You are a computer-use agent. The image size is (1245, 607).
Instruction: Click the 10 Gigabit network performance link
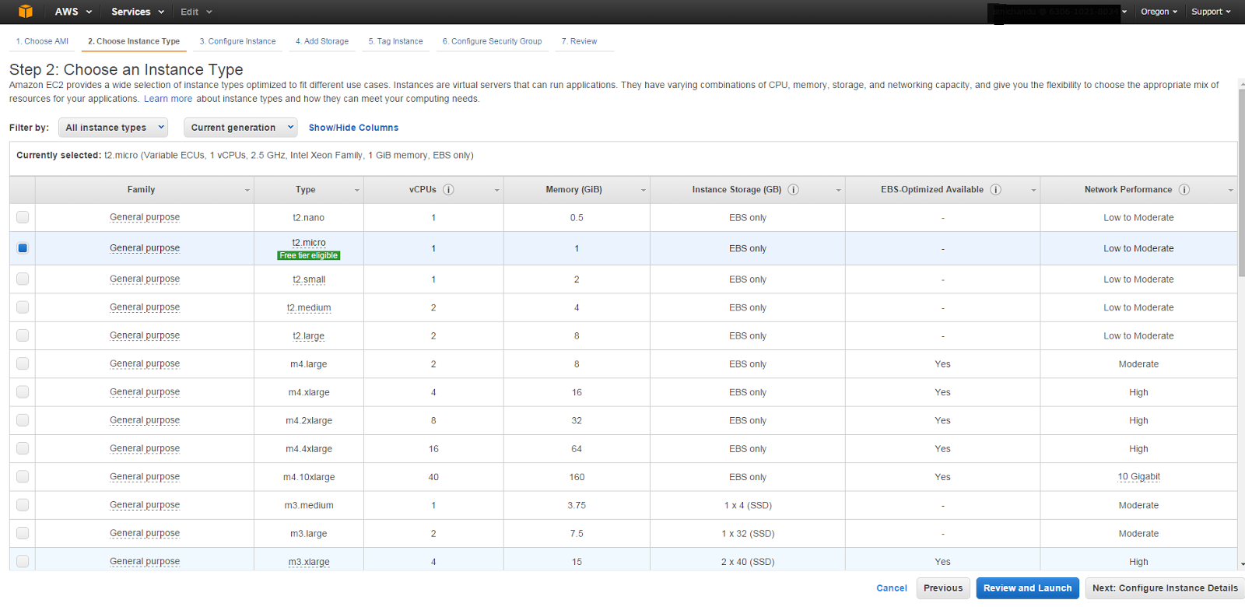[1138, 476]
